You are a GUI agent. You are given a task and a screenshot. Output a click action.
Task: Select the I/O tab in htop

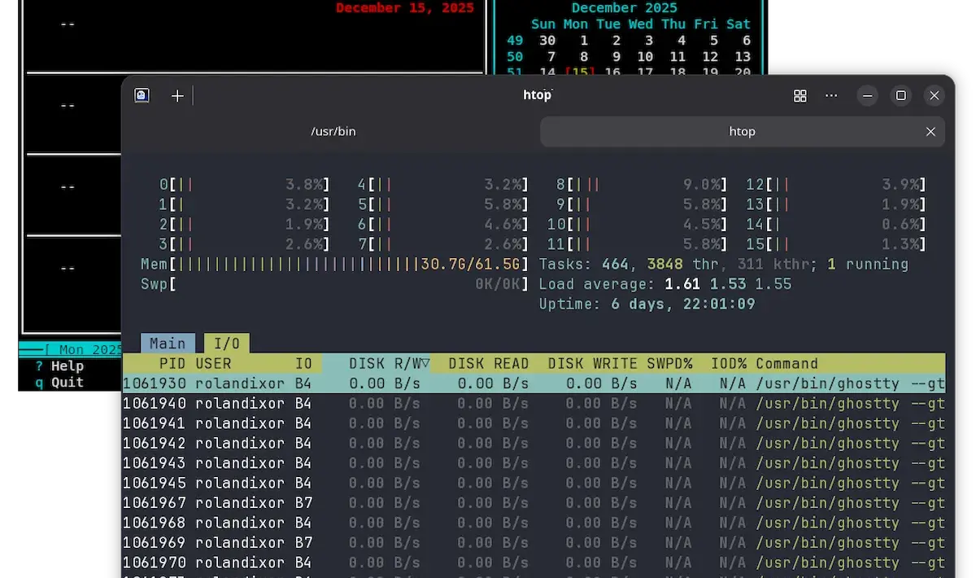[226, 344]
